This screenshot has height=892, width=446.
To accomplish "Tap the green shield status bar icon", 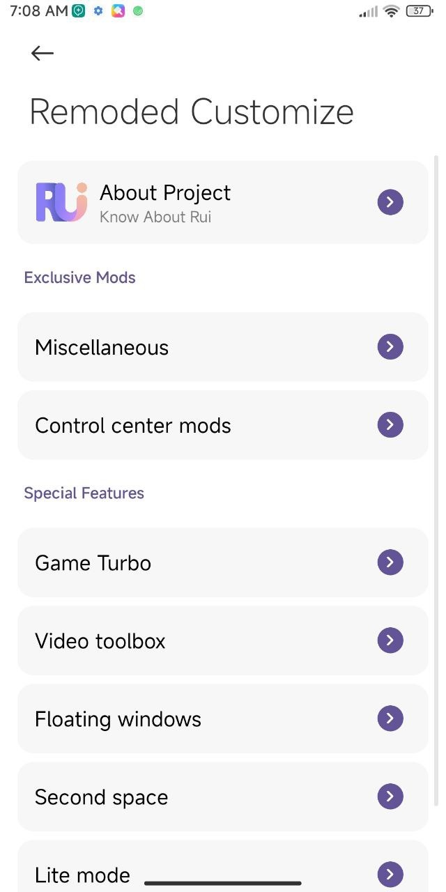I will coord(79,11).
